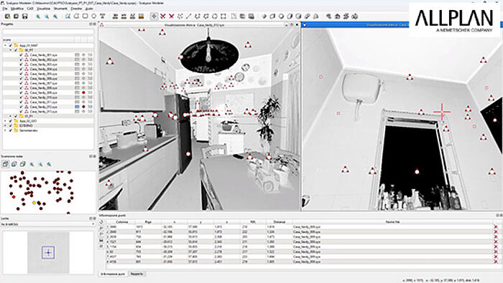Click the highlighted point-pick crosshair tool
Image resolution: width=503 pixels, height=283 pixels.
pos(154,16)
